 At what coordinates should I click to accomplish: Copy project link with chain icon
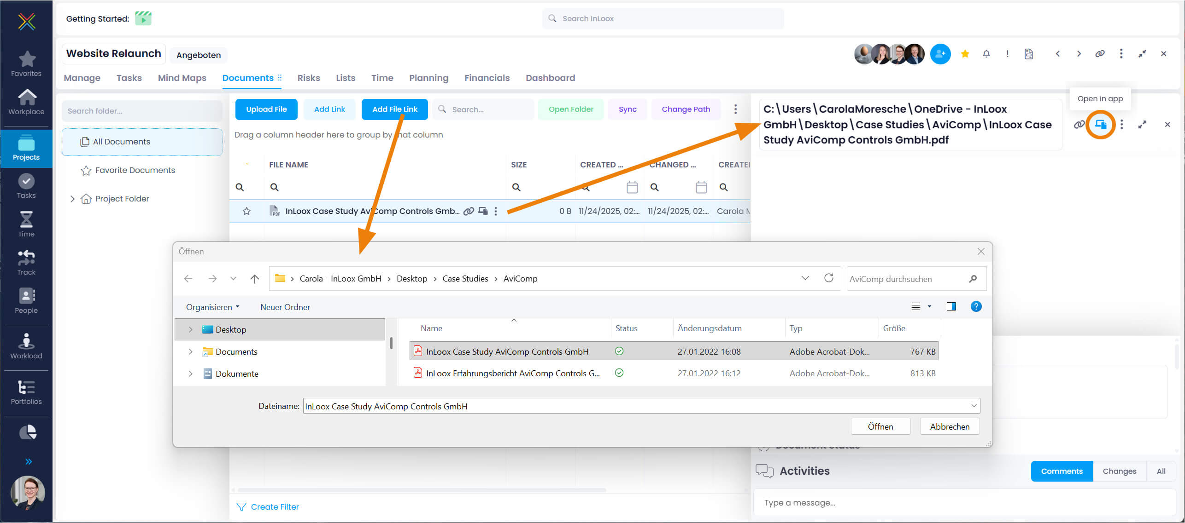click(1100, 54)
